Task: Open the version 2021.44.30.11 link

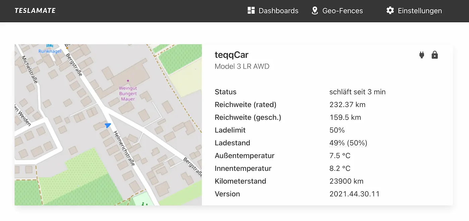Action: 354,194
